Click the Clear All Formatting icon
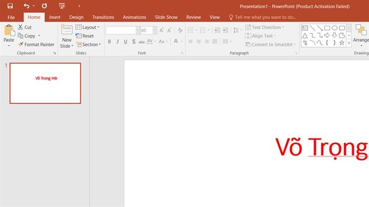 180,30
